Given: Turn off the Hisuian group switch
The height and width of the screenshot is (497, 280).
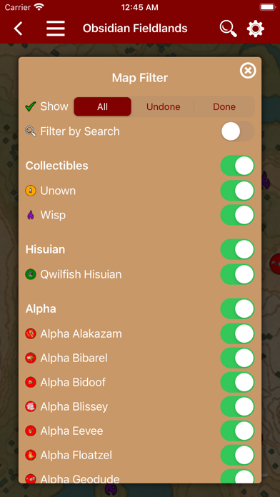Looking at the screenshot, I should click(x=238, y=249).
